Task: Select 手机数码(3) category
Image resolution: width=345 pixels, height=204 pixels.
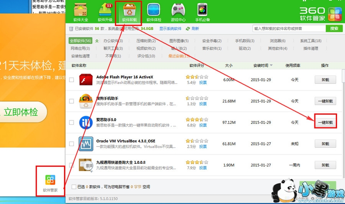Action: pyautogui.click(x=245, y=41)
